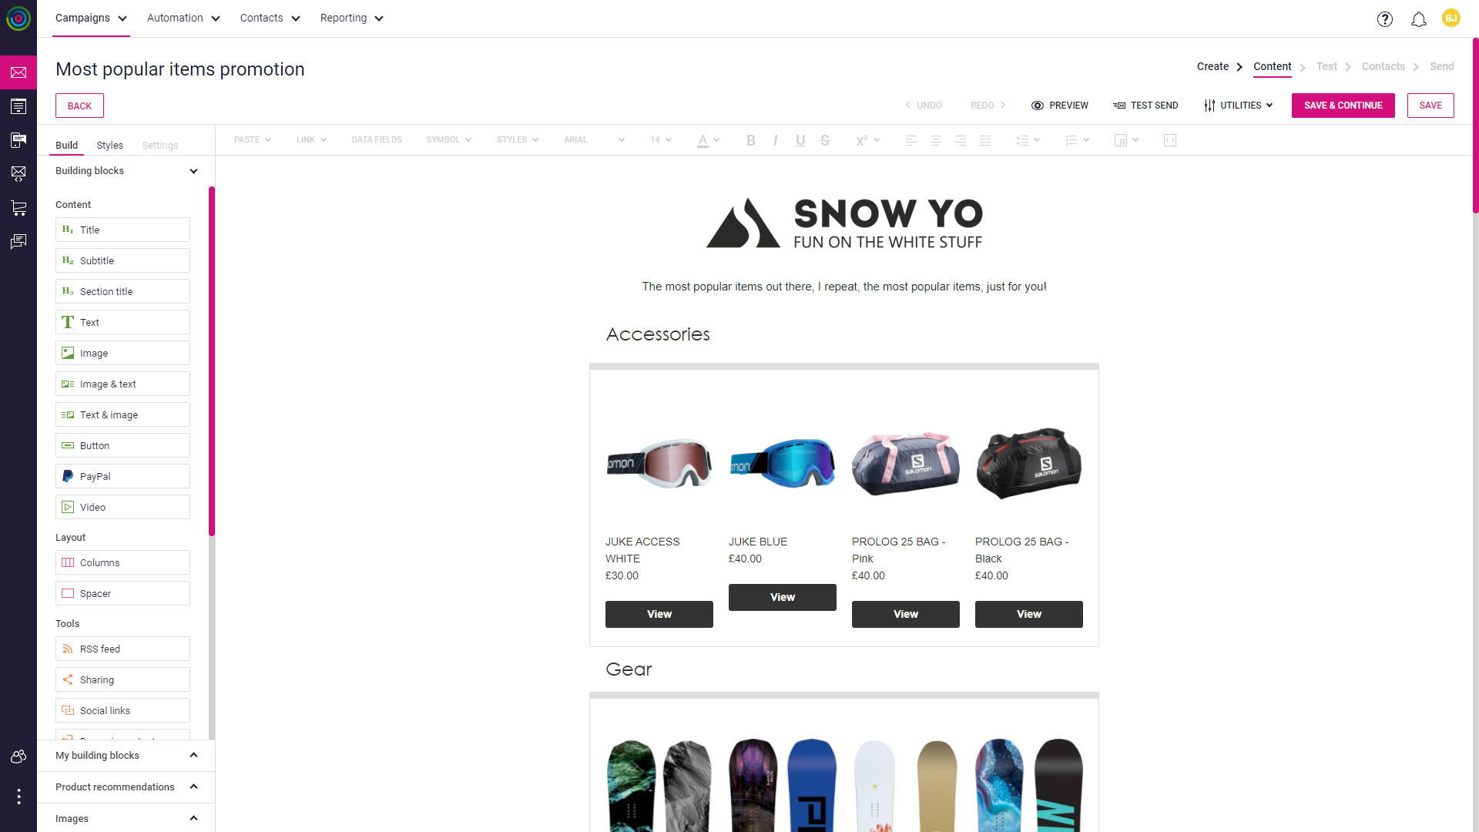The width and height of the screenshot is (1479, 832).
Task: Expand the Utilities dropdown
Action: (x=1239, y=106)
